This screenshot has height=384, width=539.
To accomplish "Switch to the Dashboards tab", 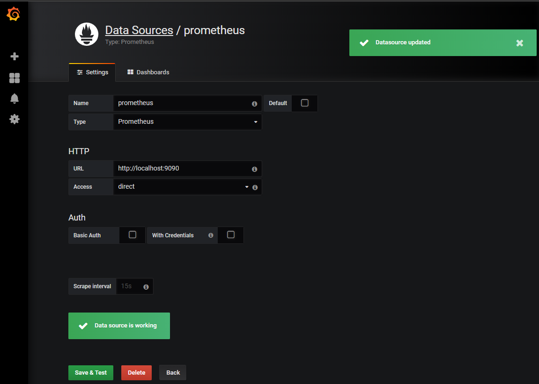I will click(x=148, y=72).
